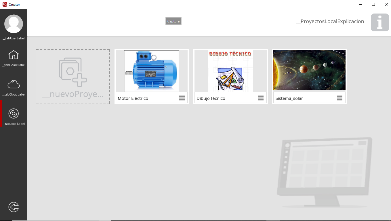The width and height of the screenshot is (391, 221).
Task: Open the Motor Eléctrico motor thumbnail
Action: pyautogui.click(x=152, y=71)
